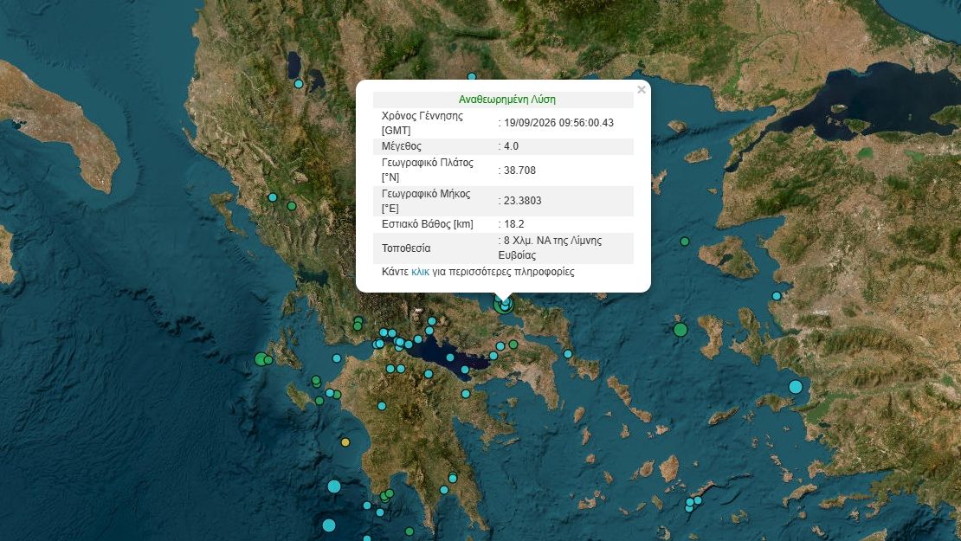Open the κλικ link for more information
The image size is (961, 541).
(x=420, y=272)
